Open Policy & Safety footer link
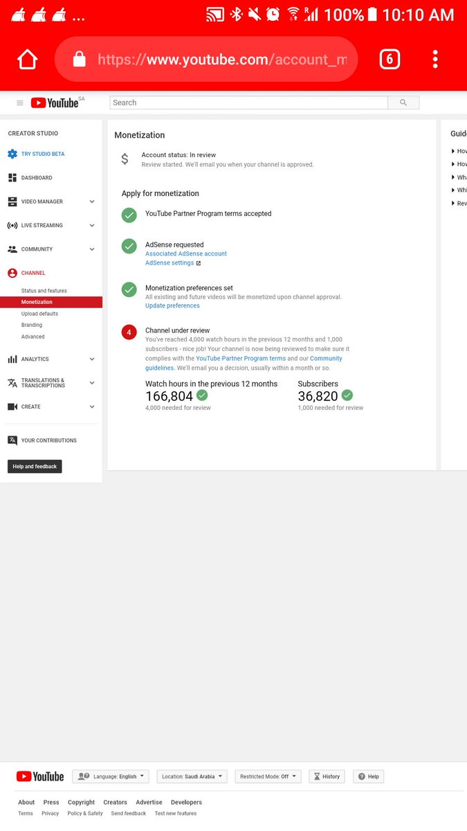The height and width of the screenshot is (831, 467). (x=85, y=814)
